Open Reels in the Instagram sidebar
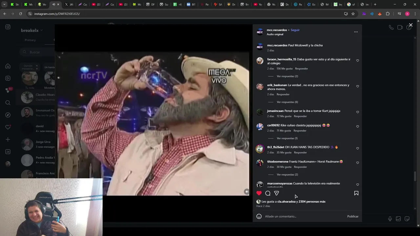The width and height of the screenshot is (420, 236). tap(8, 78)
